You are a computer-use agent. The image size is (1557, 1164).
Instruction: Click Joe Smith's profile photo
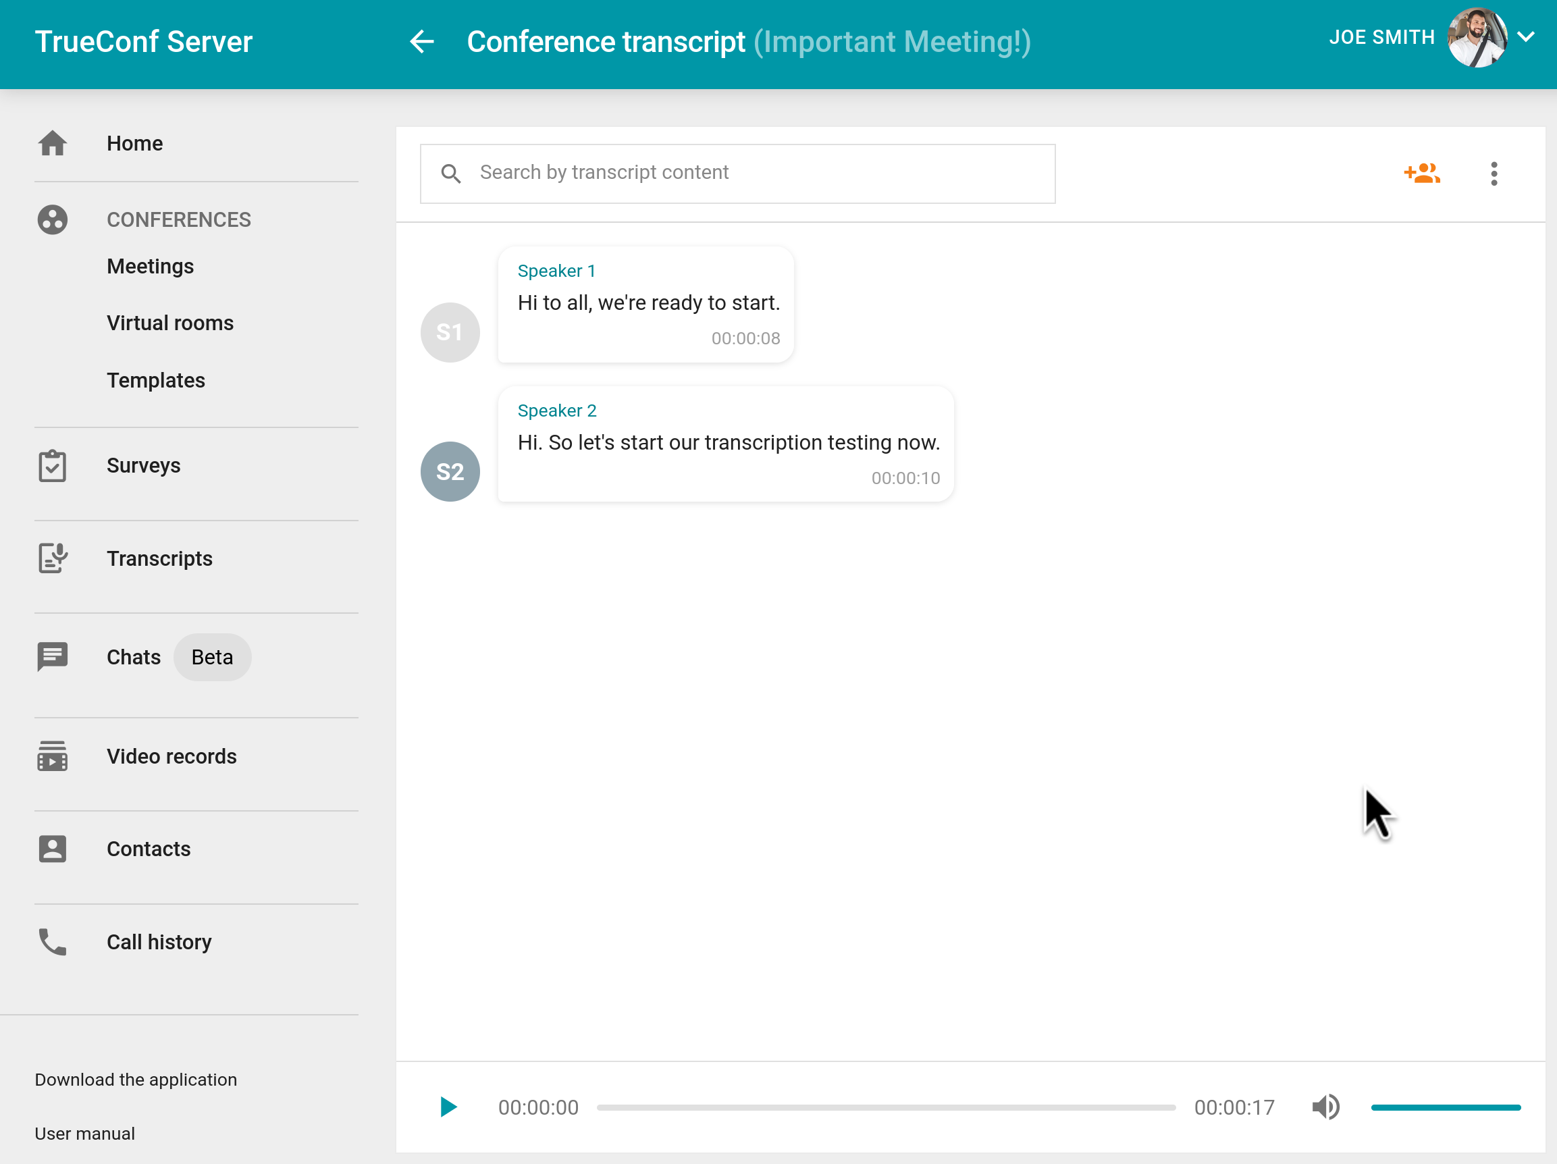tap(1477, 38)
